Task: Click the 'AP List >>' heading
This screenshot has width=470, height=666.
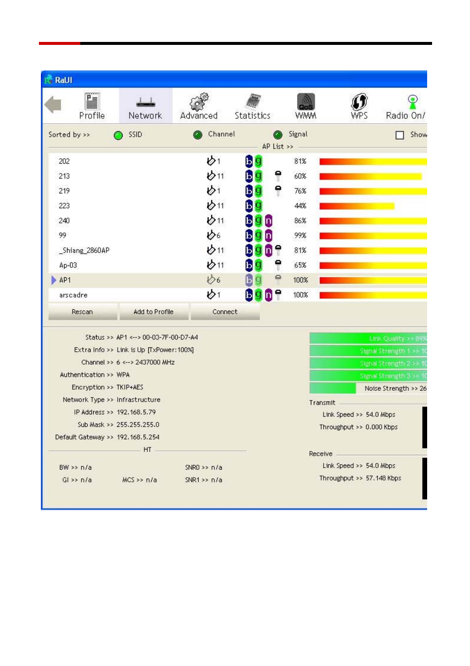Action: pos(277,147)
